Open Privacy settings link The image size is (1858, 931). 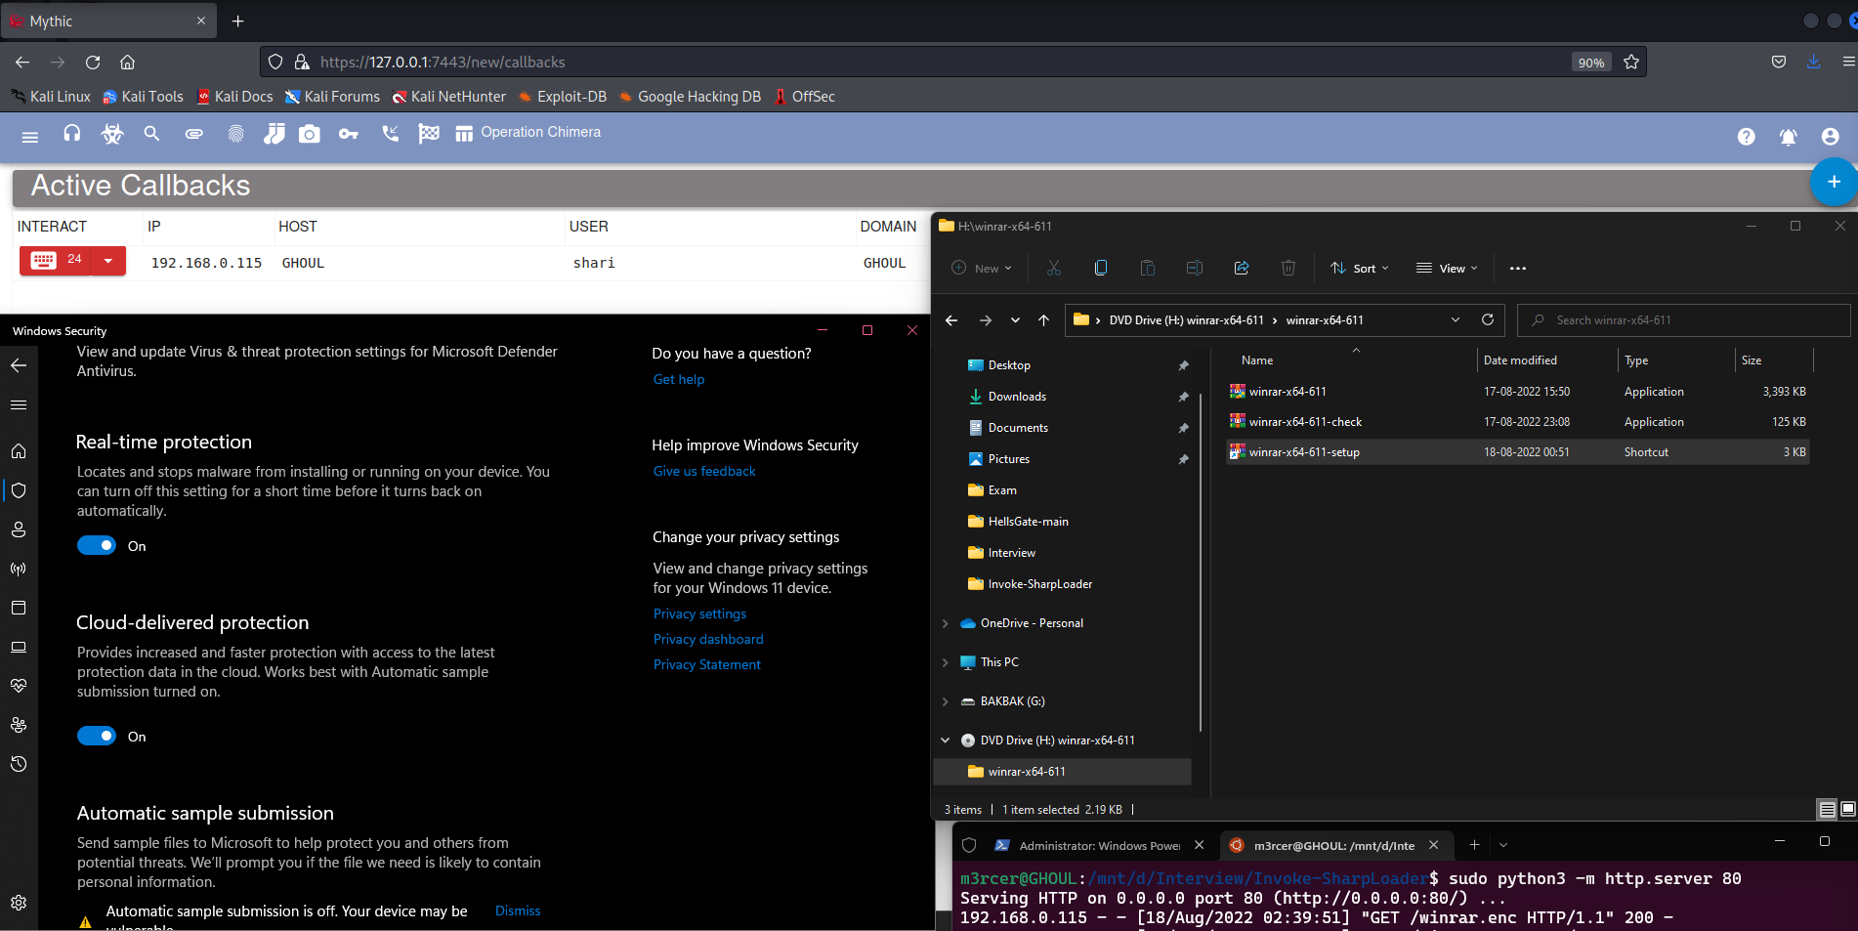pos(699,614)
